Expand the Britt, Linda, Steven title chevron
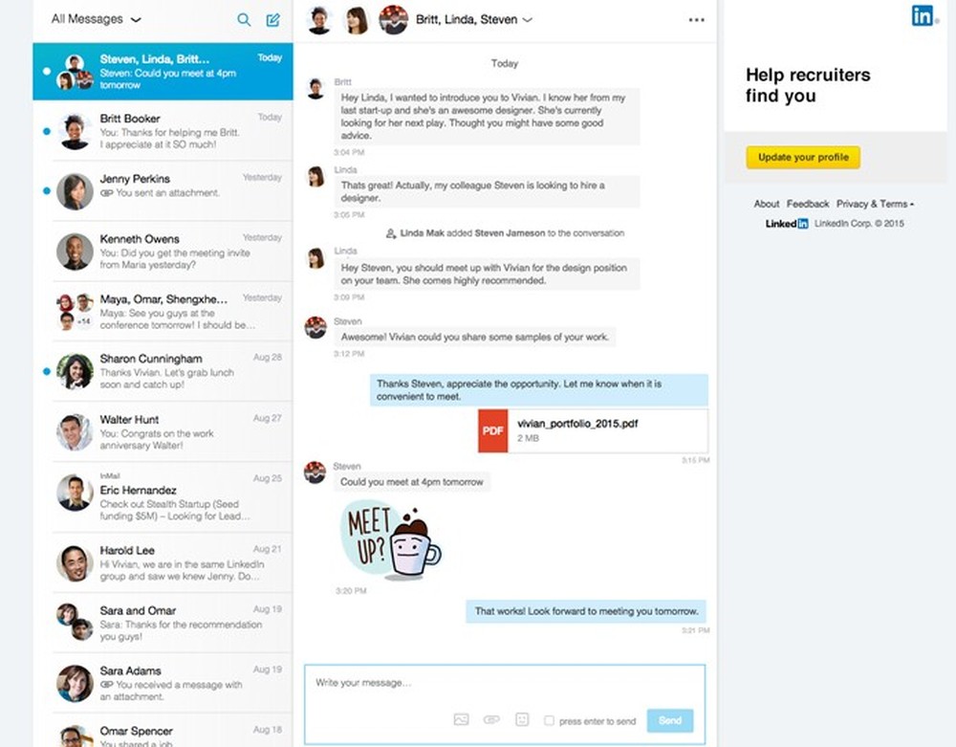This screenshot has height=747, width=956. pyautogui.click(x=527, y=19)
